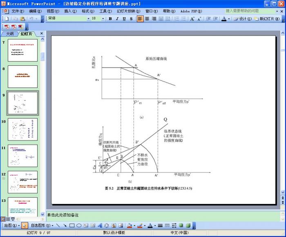Click the font color swatch on drawing toolbar
This screenshot has width=286, height=237.
(150, 225)
